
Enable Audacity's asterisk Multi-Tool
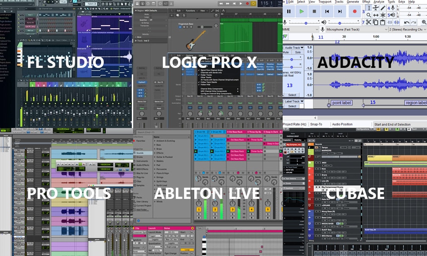coord(383,15)
